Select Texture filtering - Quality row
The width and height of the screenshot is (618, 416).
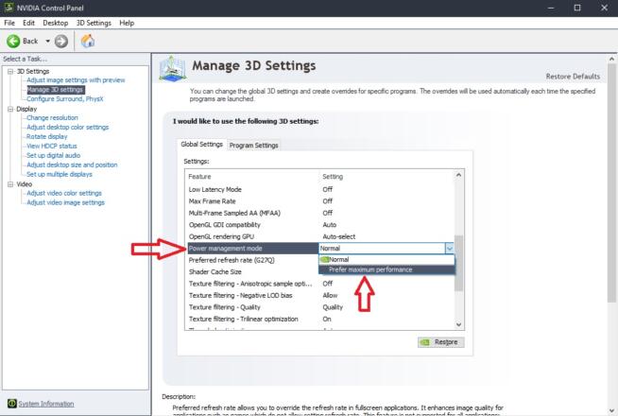(x=319, y=307)
